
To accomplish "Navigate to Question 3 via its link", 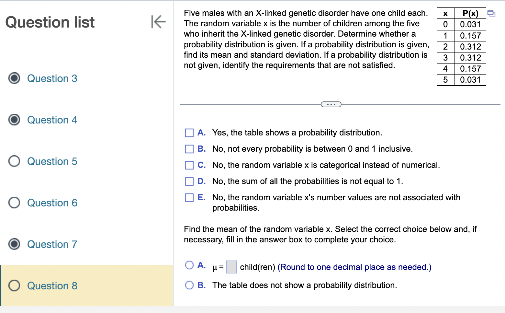I will 52,78.
